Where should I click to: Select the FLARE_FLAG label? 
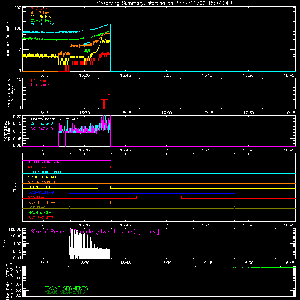pyautogui.click(x=39, y=187)
